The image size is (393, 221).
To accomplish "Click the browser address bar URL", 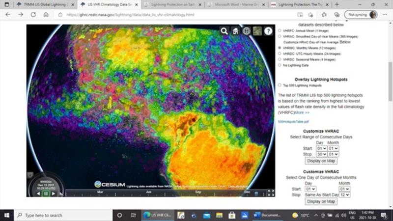I will 130,15.
